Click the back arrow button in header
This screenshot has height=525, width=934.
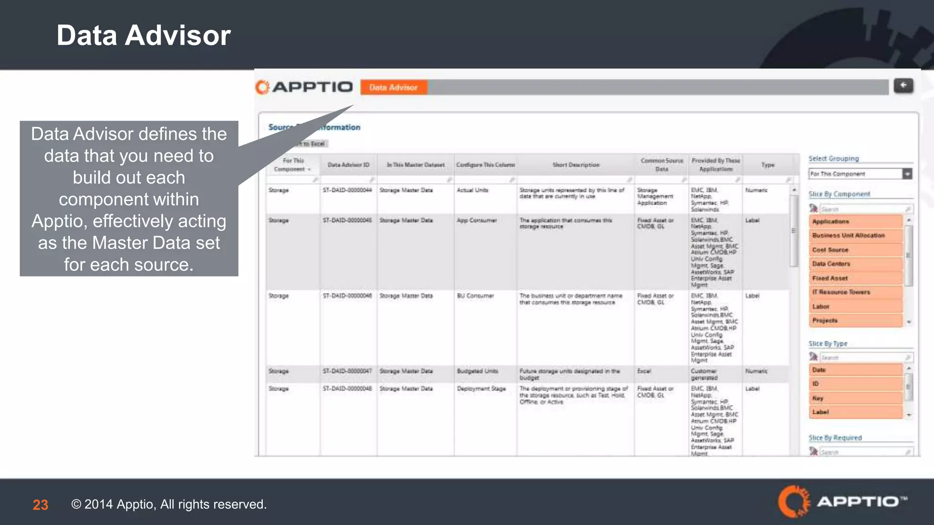point(903,86)
